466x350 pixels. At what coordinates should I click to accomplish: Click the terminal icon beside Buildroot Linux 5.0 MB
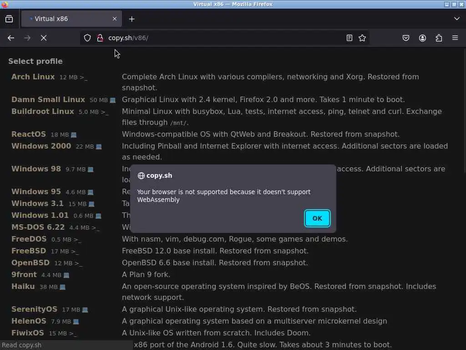pos(105,112)
